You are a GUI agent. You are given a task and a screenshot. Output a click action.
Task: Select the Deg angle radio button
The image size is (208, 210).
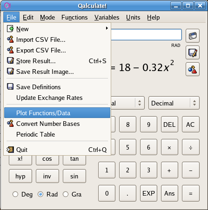[x=15, y=194]
